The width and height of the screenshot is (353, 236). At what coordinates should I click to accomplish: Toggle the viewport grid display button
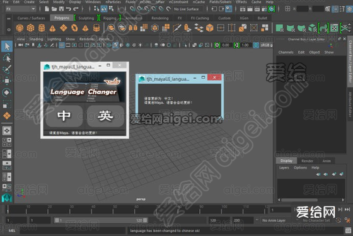pyautogui.click(x=62, y=45)
